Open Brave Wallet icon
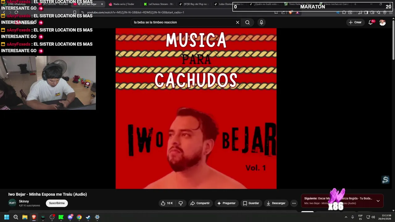The image size is (395, 222). pyautogui.click(x=372, y=12)
